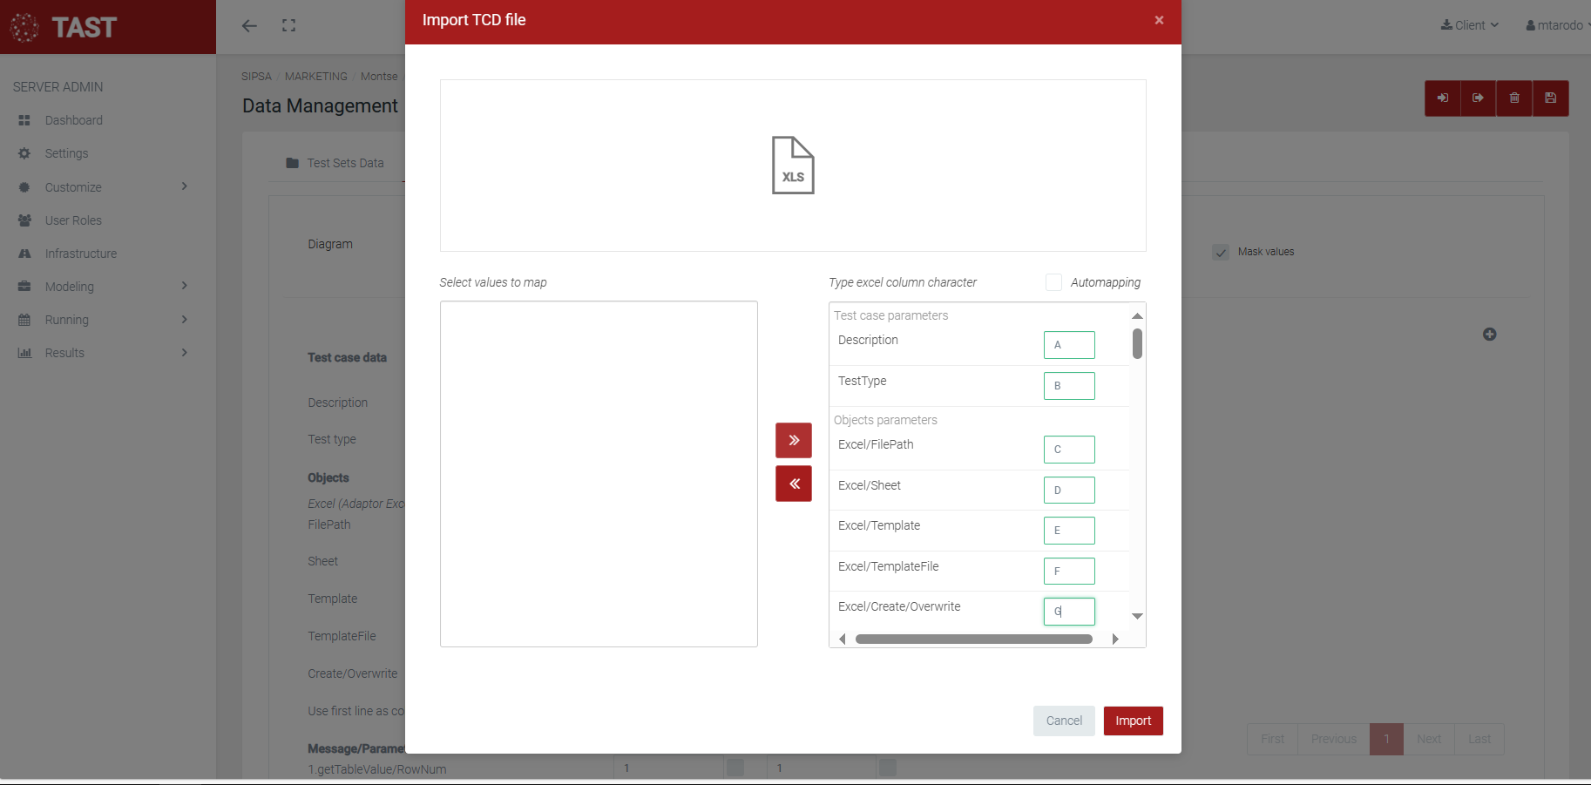Click the plus add circle icon
This screenshot has height=785, width=1591.
(1489, 335)
